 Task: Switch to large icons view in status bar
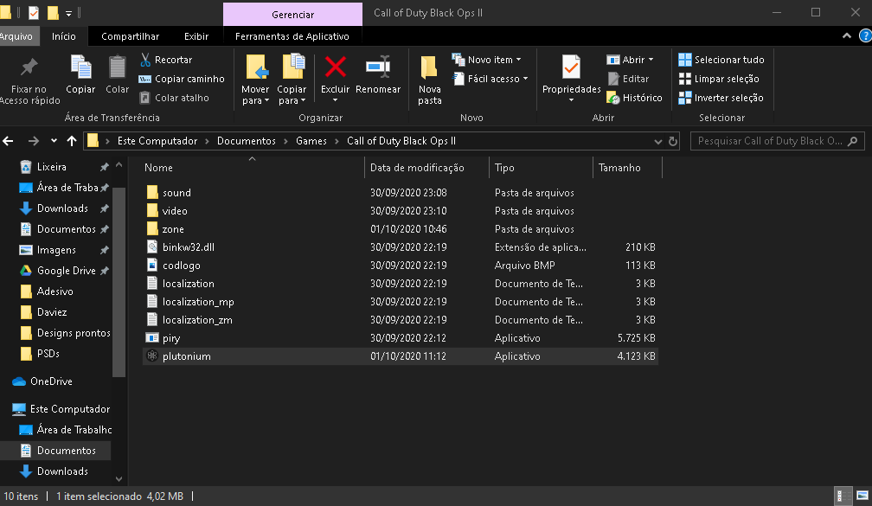(862, 496)
